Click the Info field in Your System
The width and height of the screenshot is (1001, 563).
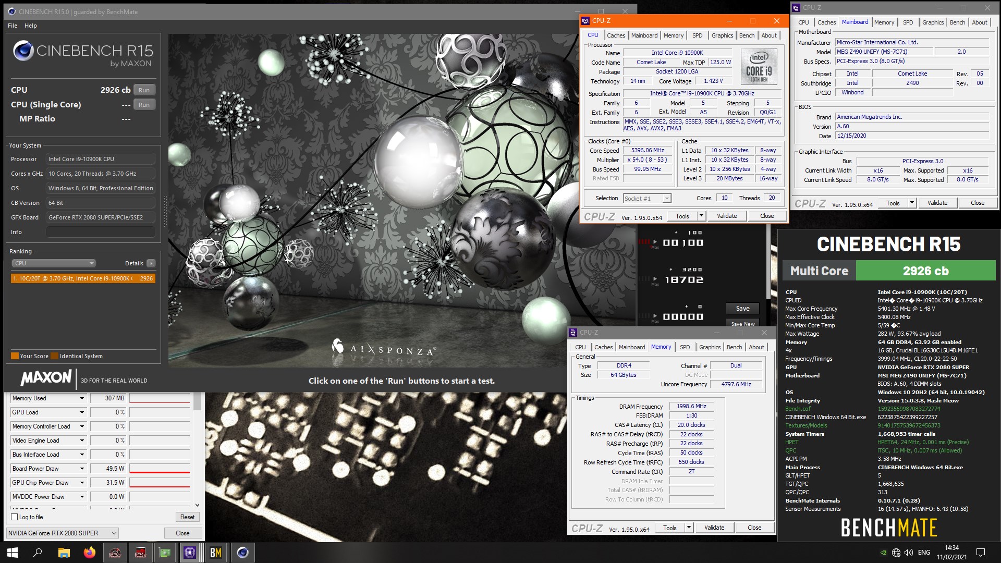click(101, 232)
